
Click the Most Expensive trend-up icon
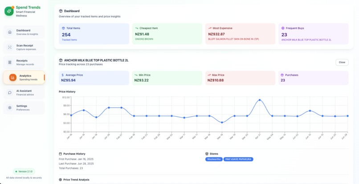pyautogui.click(x=210, y=28)
